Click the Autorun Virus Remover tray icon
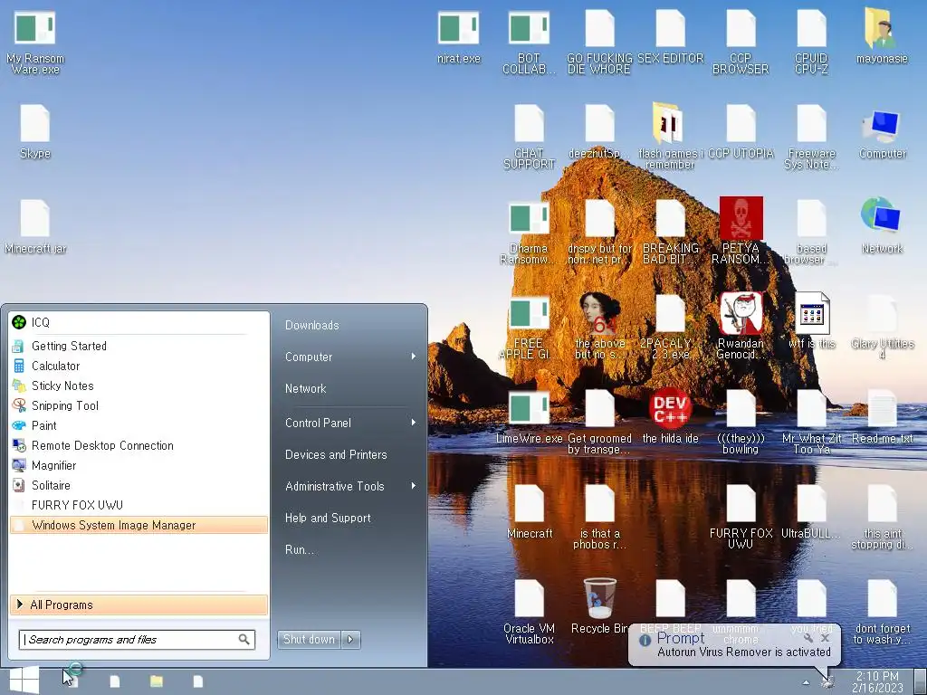 click(827, 682)
